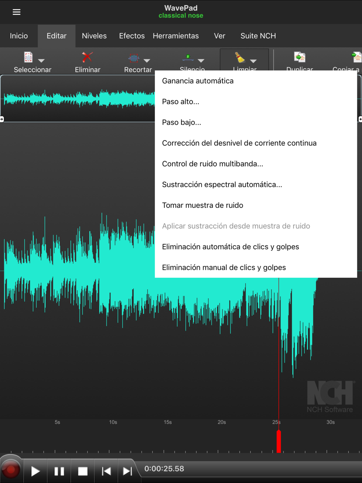Click the Recortar trim icon
This screenshot has width=362, height=483.
pos(134,58)
